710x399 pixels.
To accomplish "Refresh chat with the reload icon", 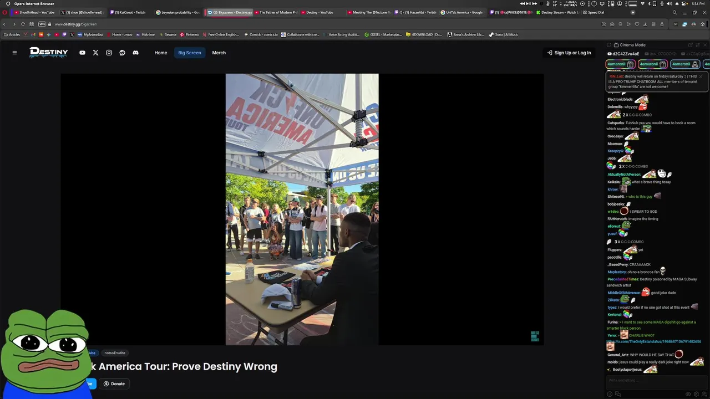I will pyautogui.click(x=608, y=45).
